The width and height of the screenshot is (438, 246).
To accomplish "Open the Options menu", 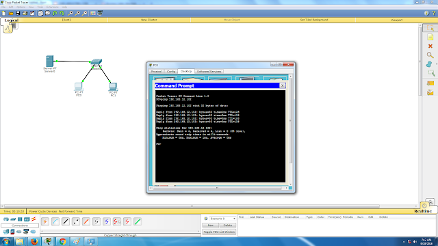I will [x=21, y=7].
